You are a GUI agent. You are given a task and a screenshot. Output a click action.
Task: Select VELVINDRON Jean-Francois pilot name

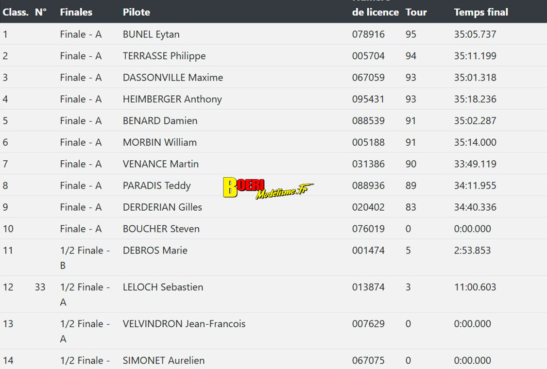tap(184, 324)
